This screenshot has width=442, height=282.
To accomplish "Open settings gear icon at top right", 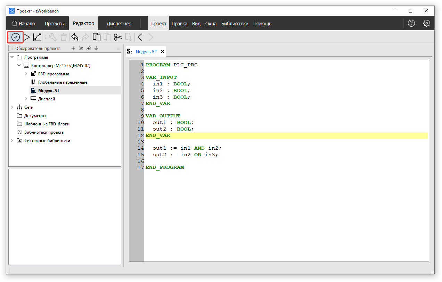I will coord(427,24).
